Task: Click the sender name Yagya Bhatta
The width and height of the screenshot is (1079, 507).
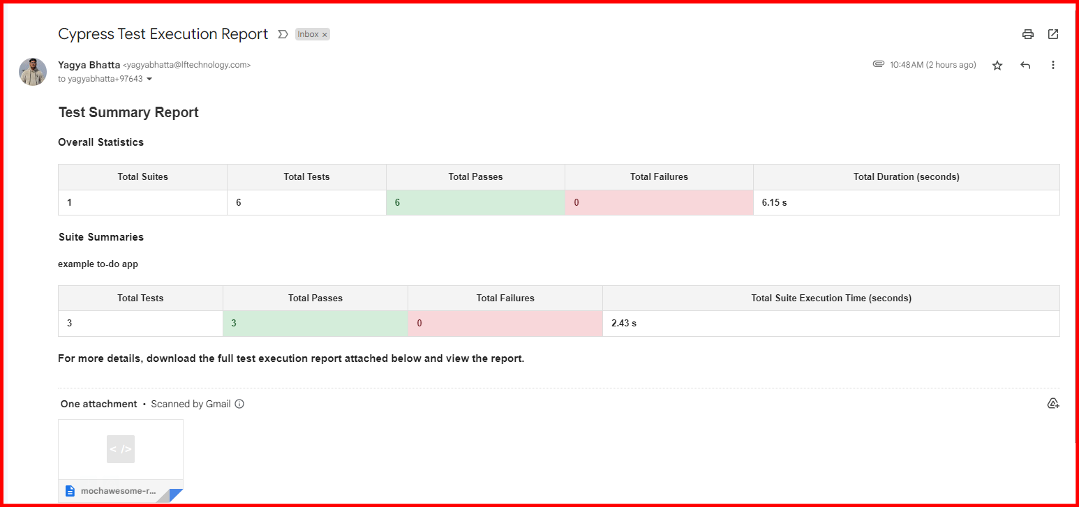Action: pos(89,65)
